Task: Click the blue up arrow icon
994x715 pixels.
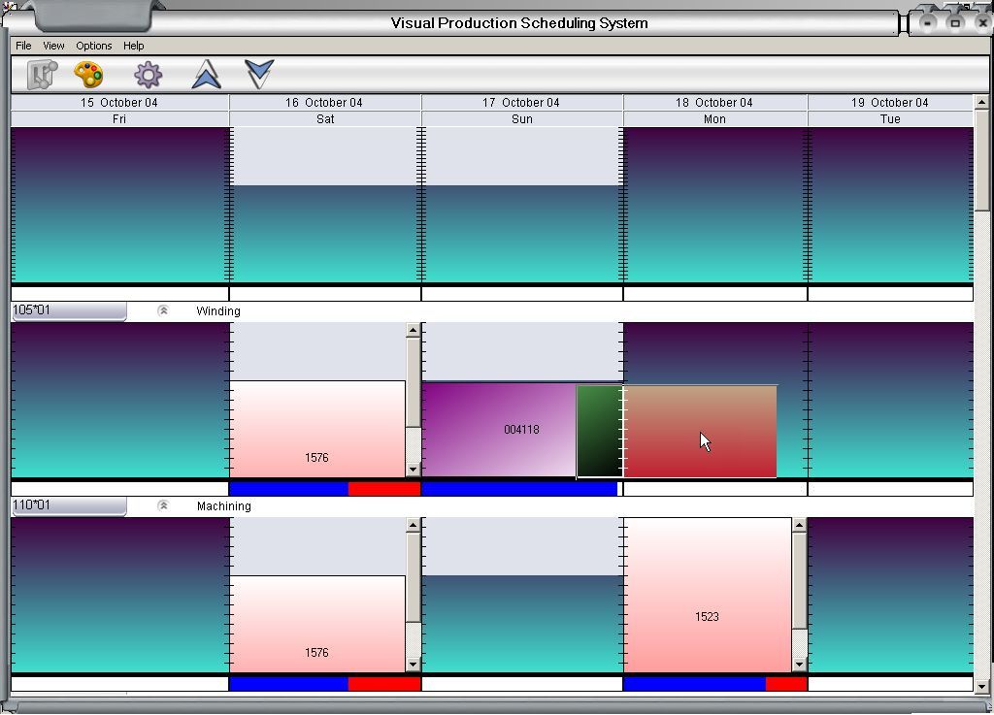Action: [x=206, y=75]
